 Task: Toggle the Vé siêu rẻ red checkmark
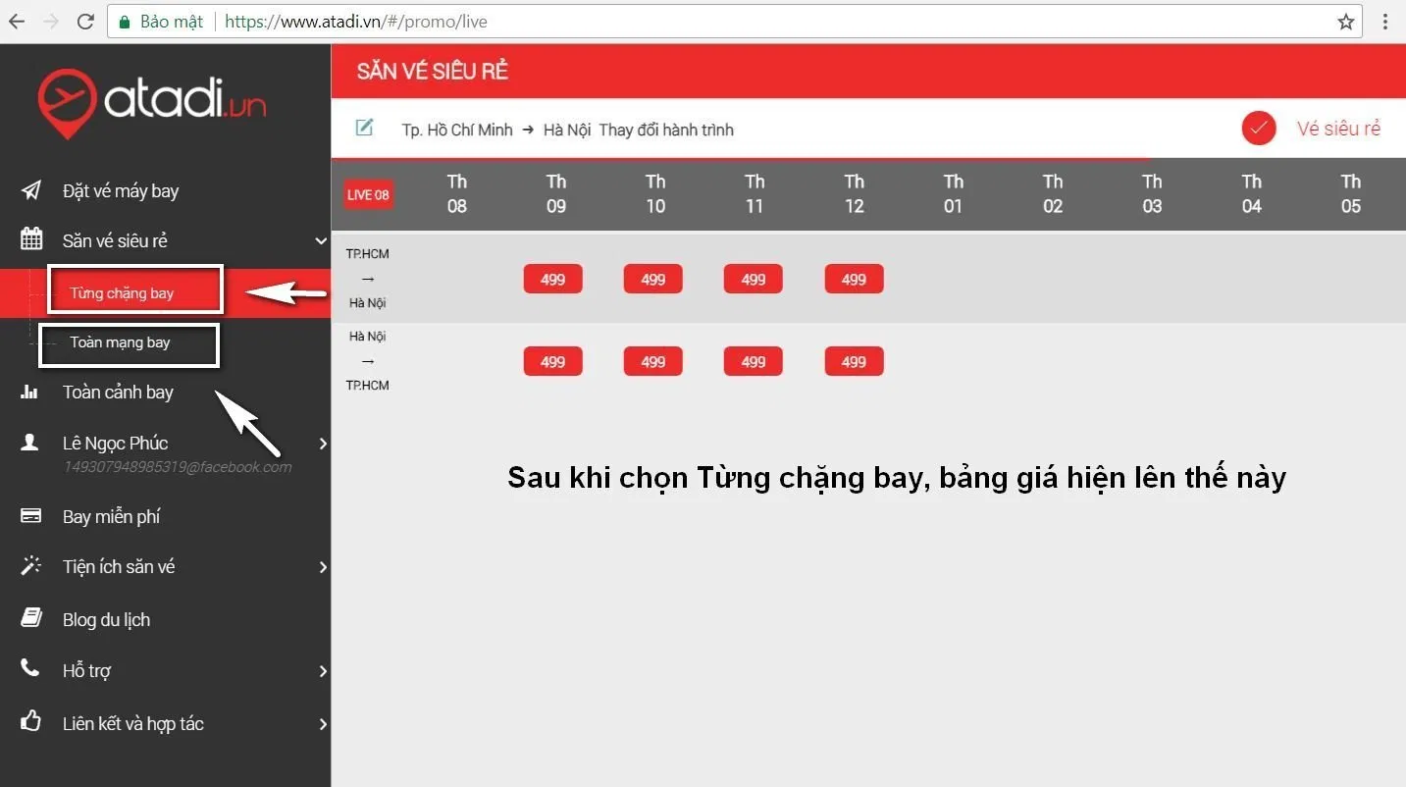[x=1258, y=129]
